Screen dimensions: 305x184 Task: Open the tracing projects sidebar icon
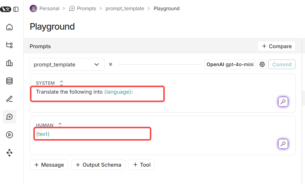pyautogui.click(x=10, y=45)
